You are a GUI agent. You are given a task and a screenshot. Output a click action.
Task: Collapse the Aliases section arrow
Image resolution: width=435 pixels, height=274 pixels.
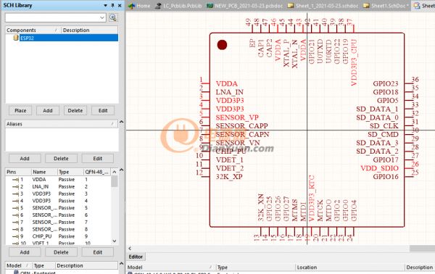121,122
